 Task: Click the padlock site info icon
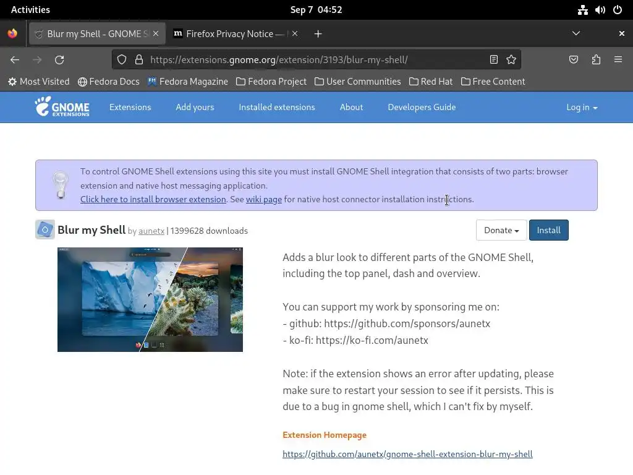click(x=139, y=60)
